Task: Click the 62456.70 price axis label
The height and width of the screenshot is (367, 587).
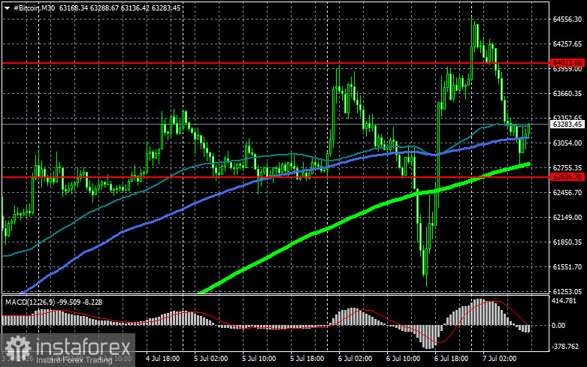Action: pos(567,192)
